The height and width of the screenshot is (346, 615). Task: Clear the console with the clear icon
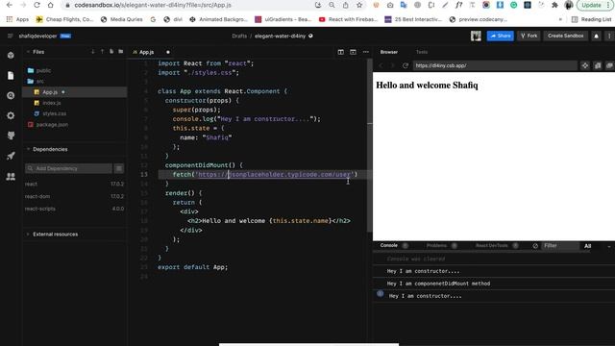click(535, 246)
